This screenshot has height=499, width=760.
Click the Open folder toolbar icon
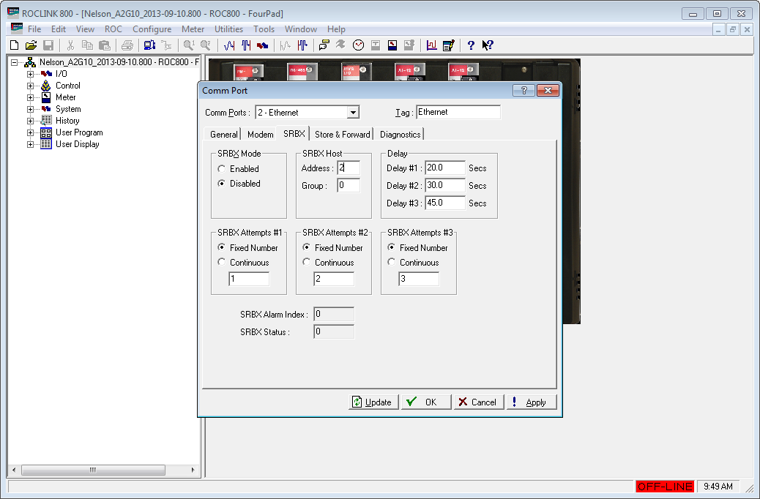(31, 45)
